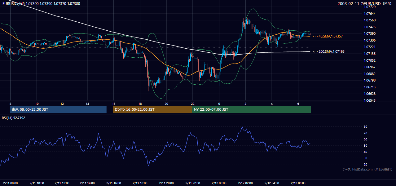Click the 2/11 20:00 bottom date label
Screen dimensions: 396x186
point(166,183)
